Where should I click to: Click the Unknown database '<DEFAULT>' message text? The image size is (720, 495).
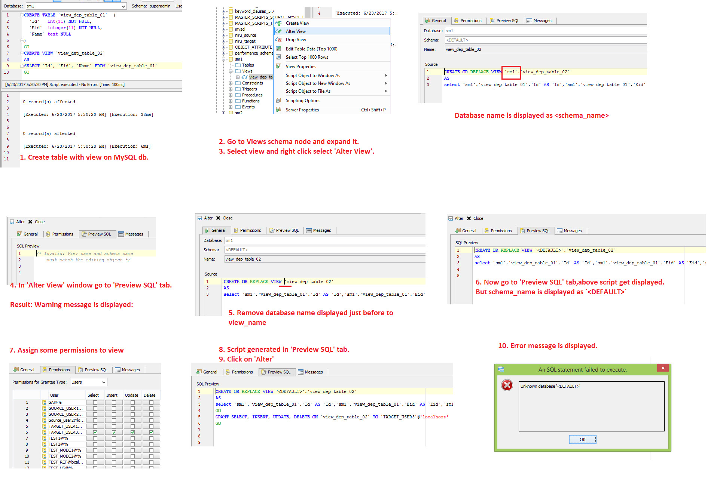[x=550, y=386]
